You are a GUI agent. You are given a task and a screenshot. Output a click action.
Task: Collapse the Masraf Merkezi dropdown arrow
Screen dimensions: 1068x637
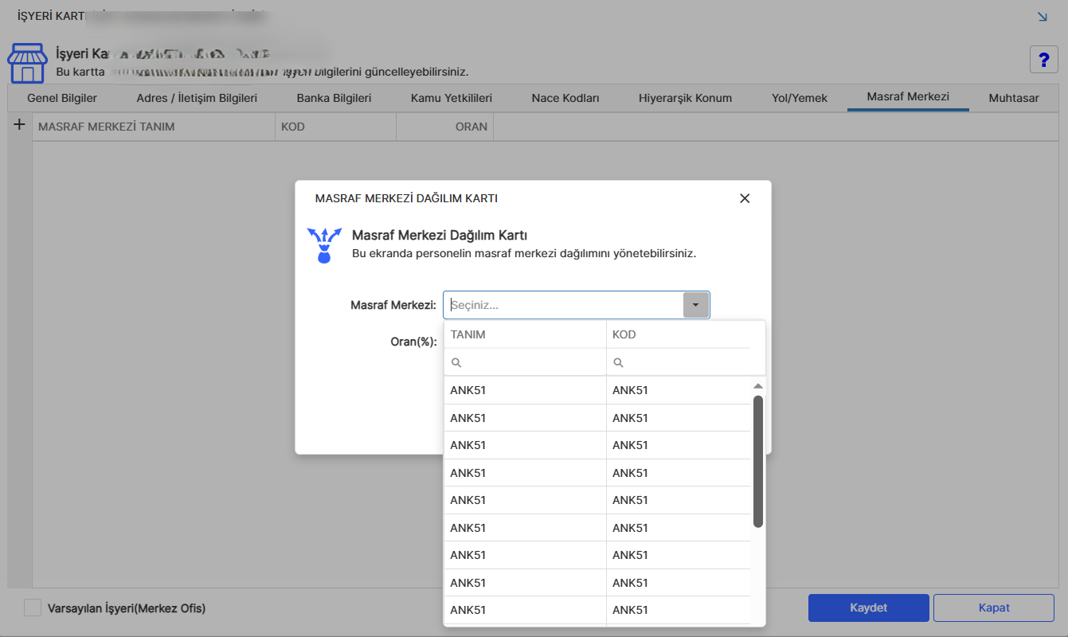(x=696, y=305)
